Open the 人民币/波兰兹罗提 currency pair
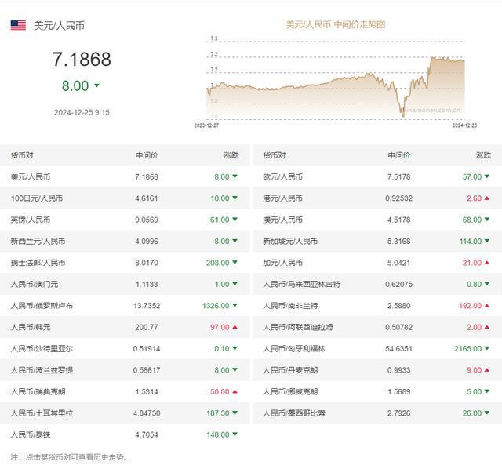Screen dimensions: 502x469 [x=42, y=370]
